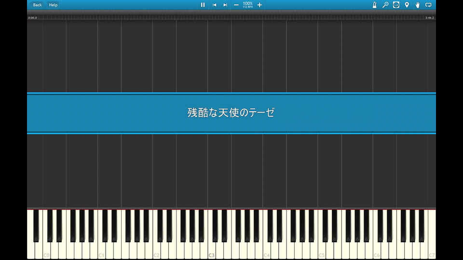463x260 pixels.
Task: Click the song progress timeline bar
Action: click(x=231, y=17)
